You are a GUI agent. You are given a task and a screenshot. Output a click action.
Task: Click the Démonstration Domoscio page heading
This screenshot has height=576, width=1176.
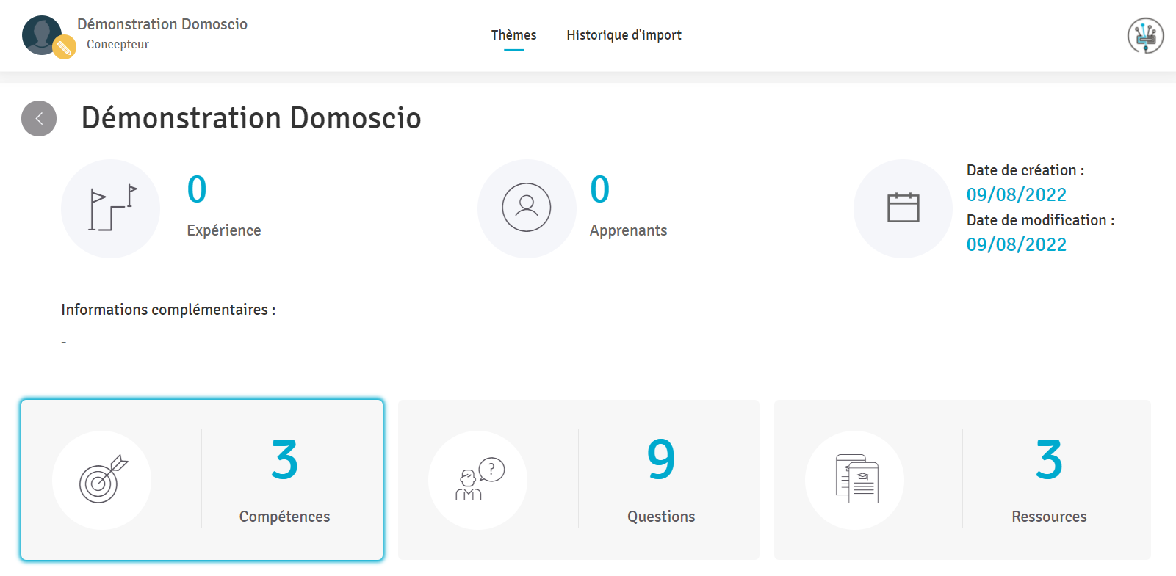click(251, 118)
